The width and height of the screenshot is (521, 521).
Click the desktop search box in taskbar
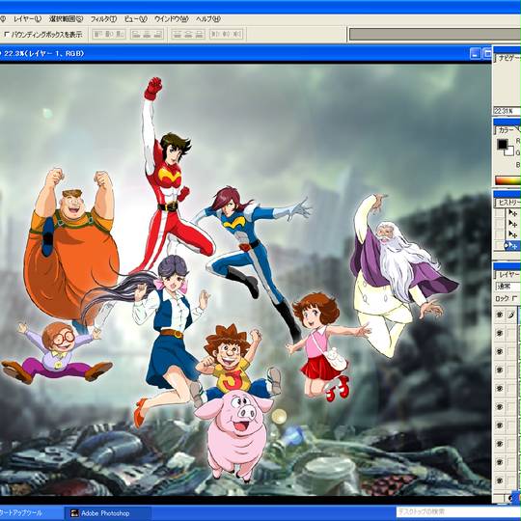[x=458, y=511]
